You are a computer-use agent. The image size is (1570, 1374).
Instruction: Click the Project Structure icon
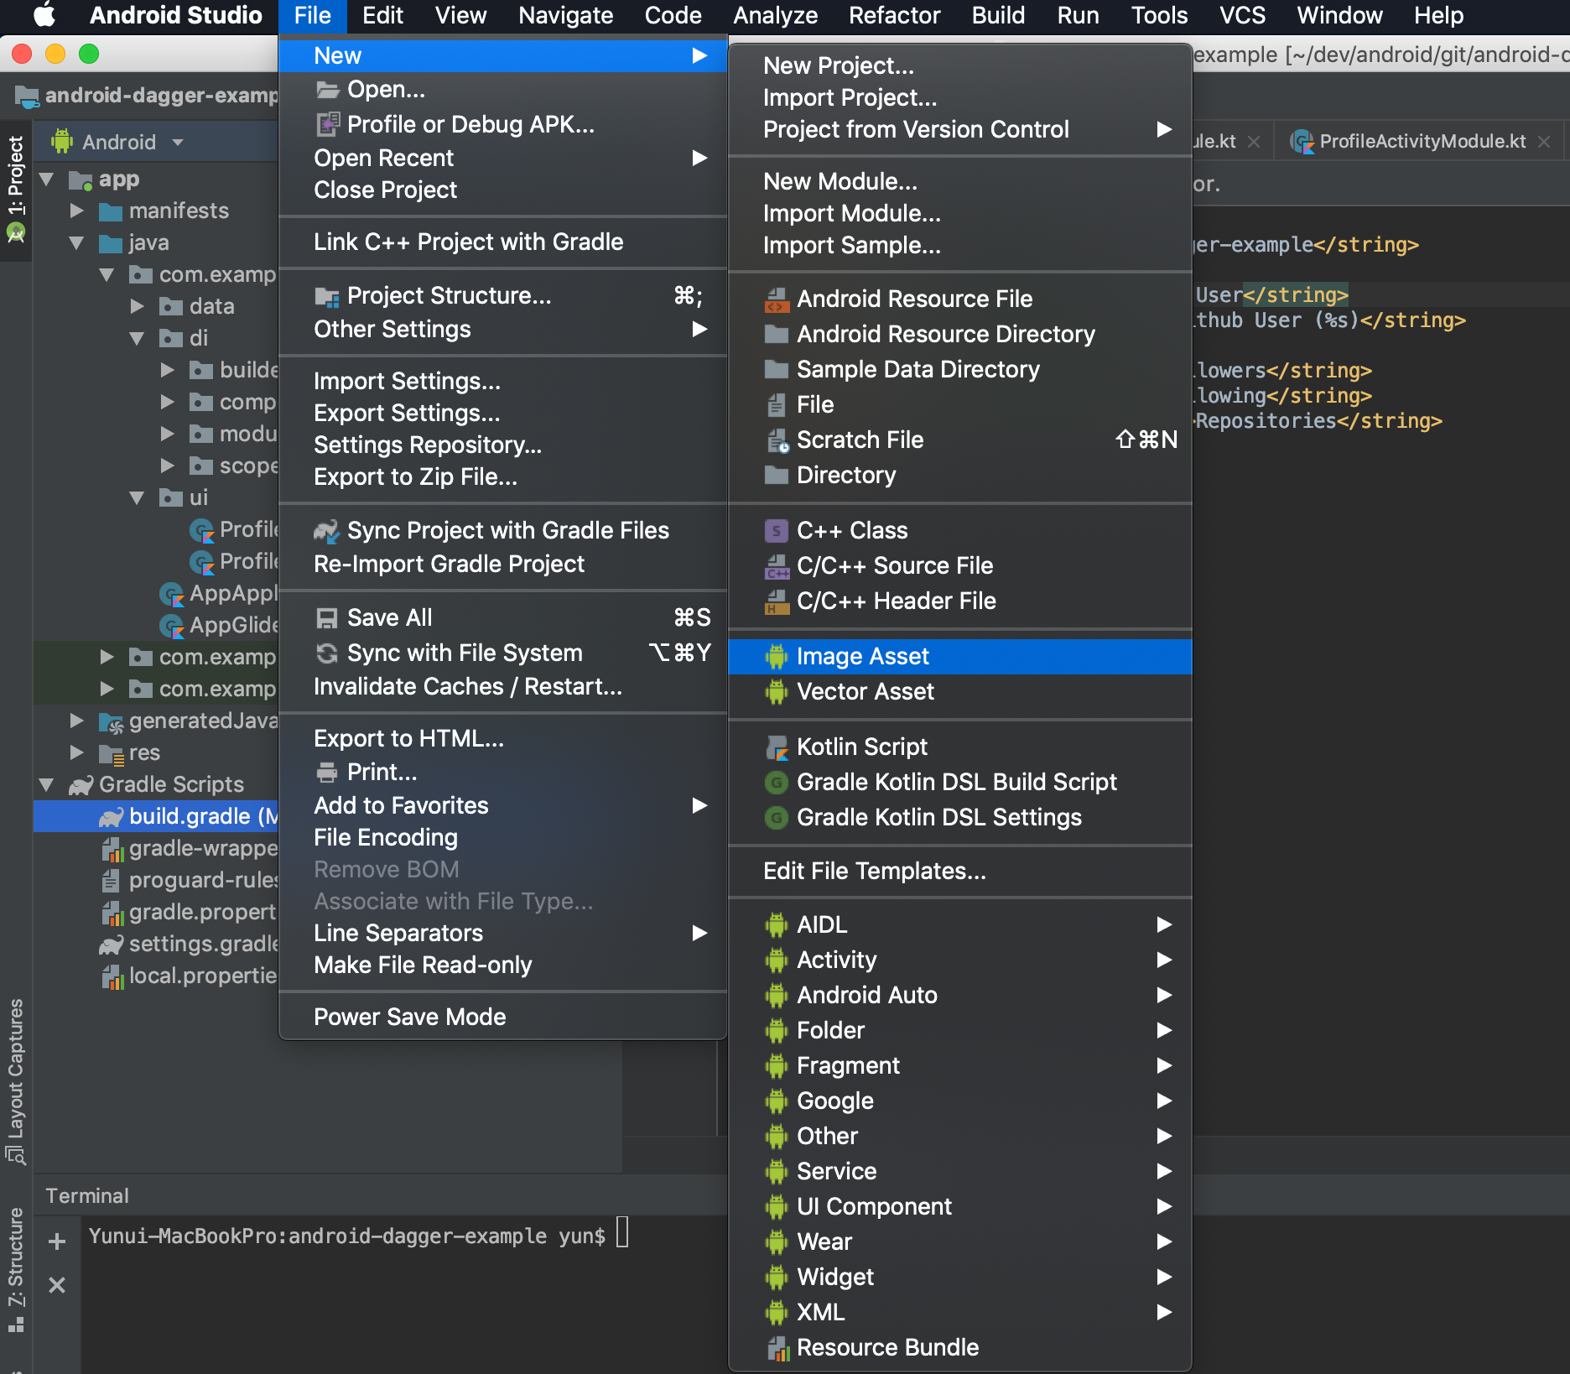(x=326, y=296)
